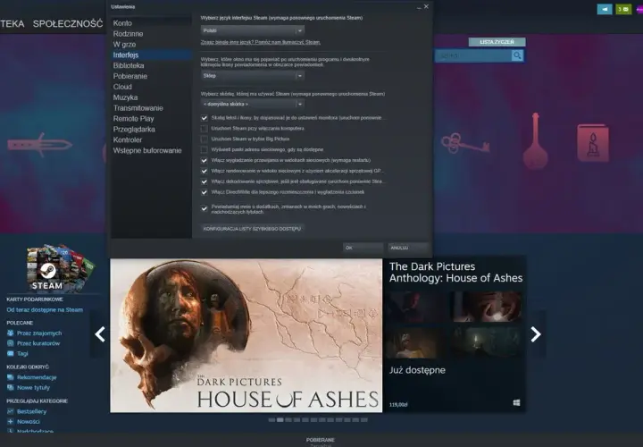
Task: Open the announcements megaphone icon
Action: click(605, 9)
